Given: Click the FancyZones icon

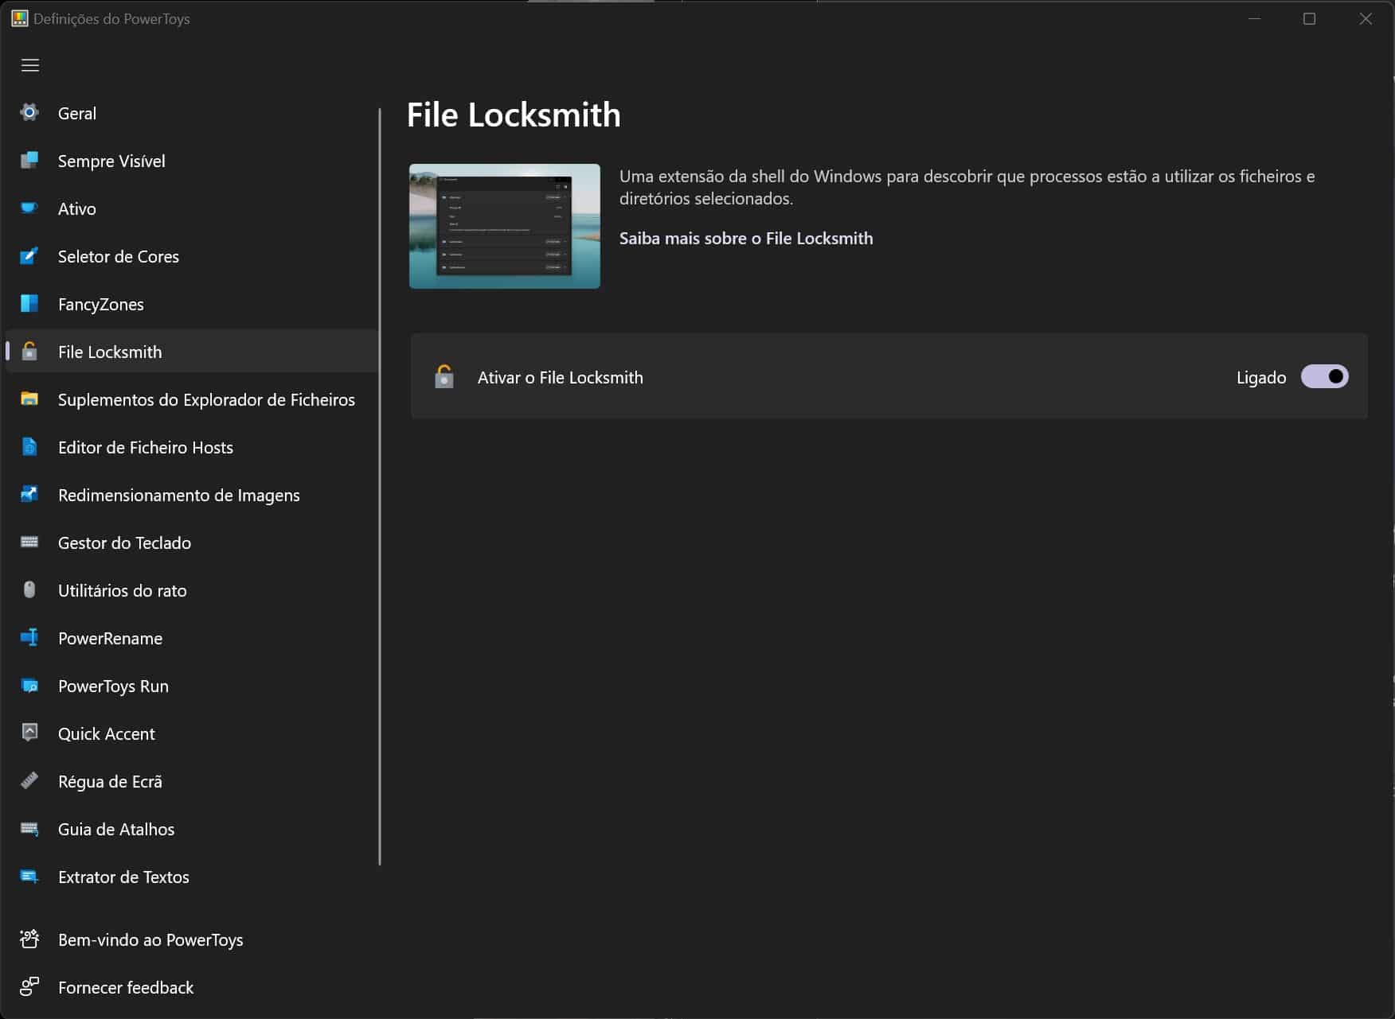Looking at the screenshot, I should point(29,304).
